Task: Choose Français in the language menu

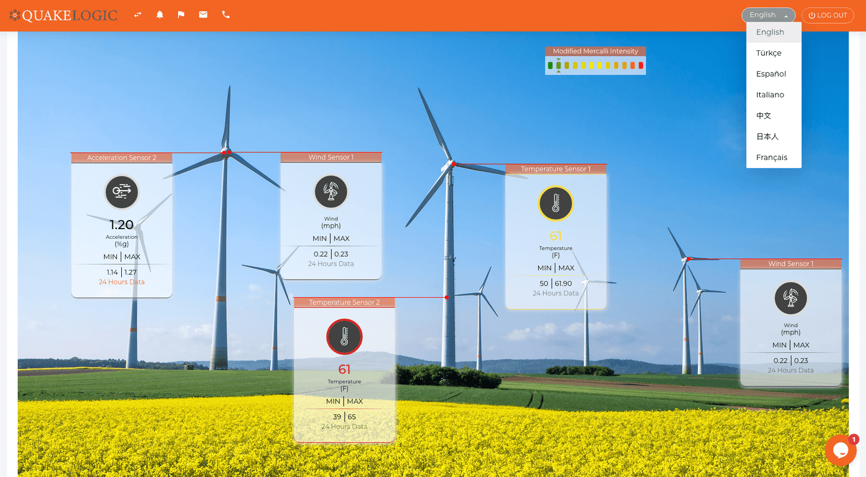Action: 771,157
